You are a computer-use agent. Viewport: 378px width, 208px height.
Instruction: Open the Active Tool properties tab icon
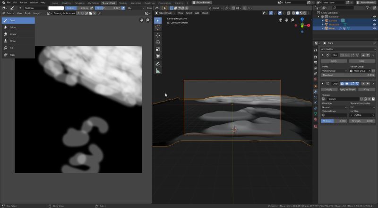pyautogui.click(x=316, y=50)
